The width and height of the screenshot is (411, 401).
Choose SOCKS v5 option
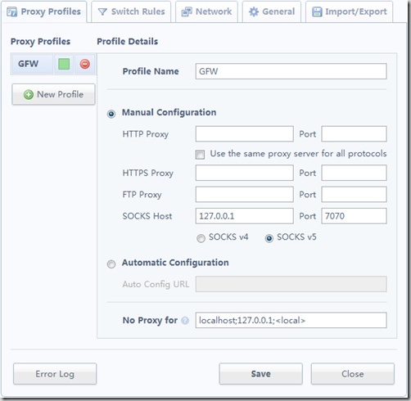269,238
